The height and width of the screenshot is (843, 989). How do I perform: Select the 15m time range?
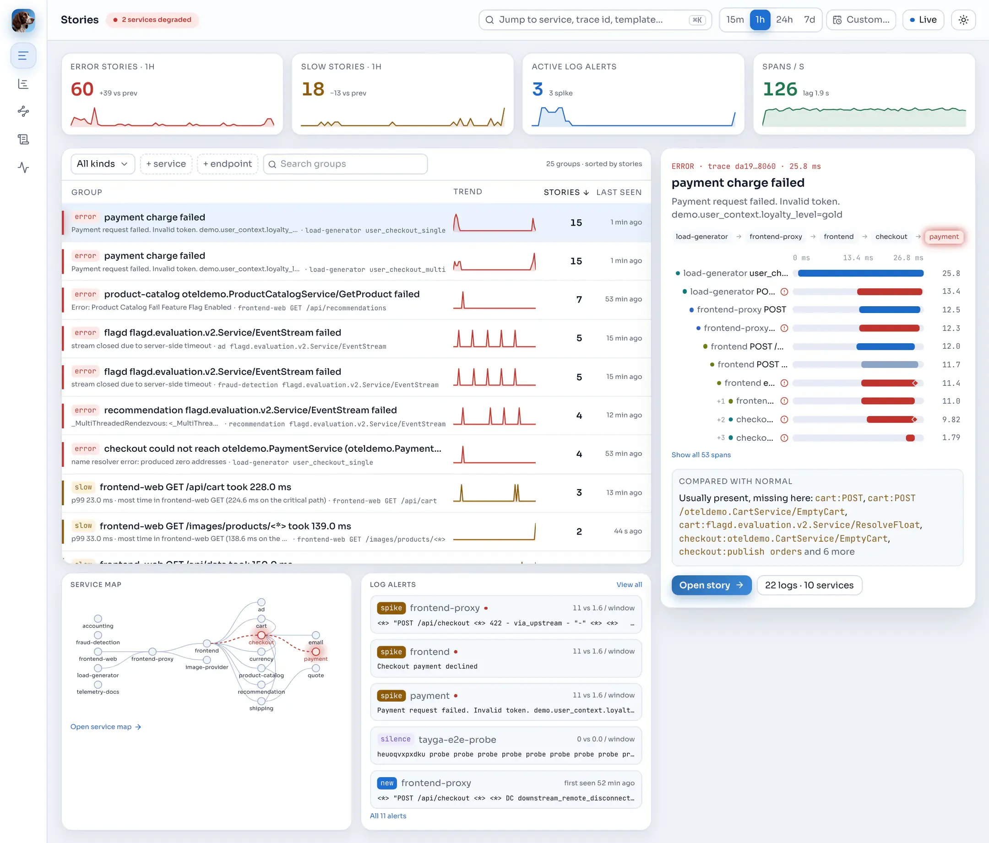coord(734,20)
